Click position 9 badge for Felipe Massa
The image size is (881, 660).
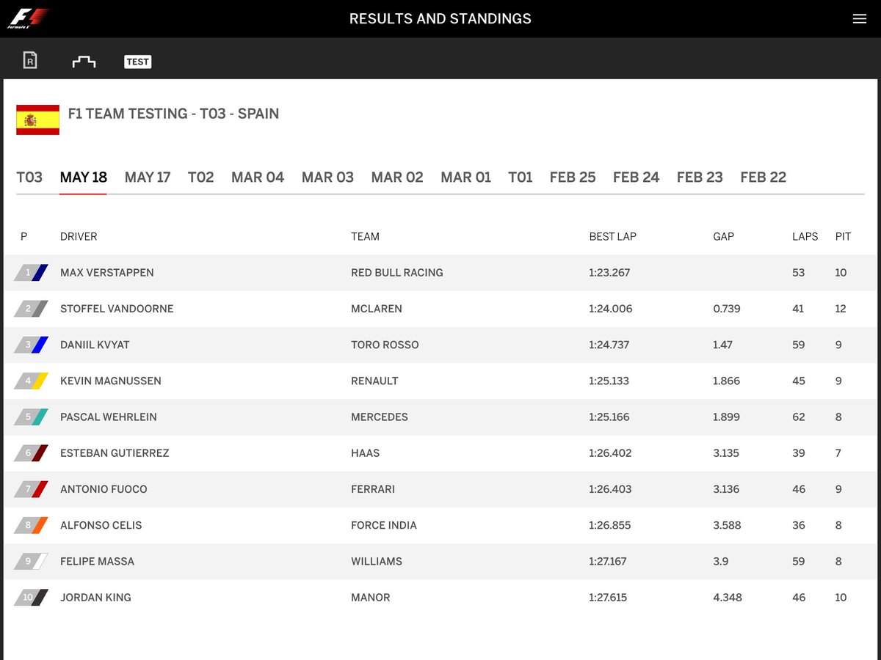coord(31,561)
